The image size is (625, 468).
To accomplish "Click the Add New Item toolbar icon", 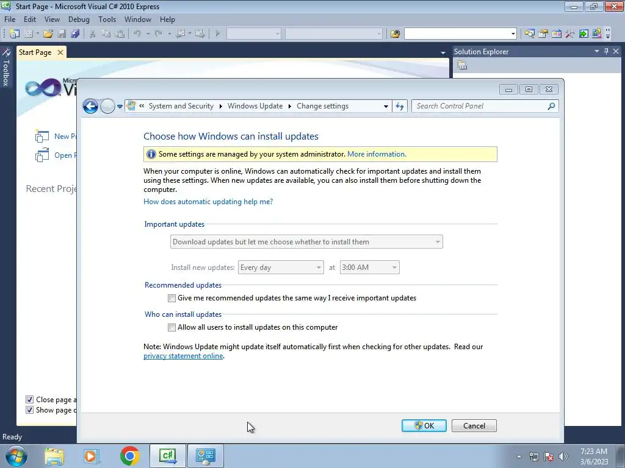I will [x=28, y=34].
